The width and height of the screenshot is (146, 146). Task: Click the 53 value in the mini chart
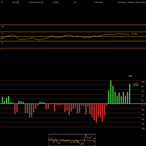tap(94, 142)
